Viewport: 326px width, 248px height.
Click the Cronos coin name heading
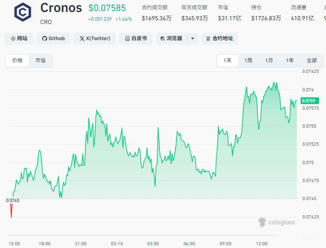61,8
